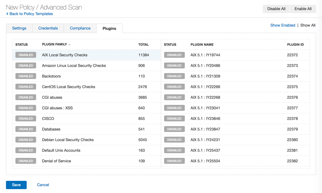
Task: Enable the CISCO plugin family
Action: click(x=26, y=119)
